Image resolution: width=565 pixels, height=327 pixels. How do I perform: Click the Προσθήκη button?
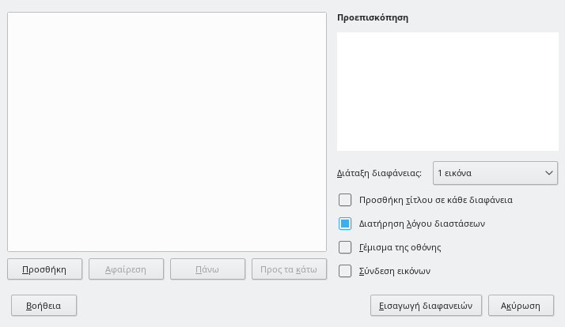click(x=44, y=269)
